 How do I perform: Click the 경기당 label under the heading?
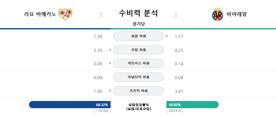[x=138, y=24]
